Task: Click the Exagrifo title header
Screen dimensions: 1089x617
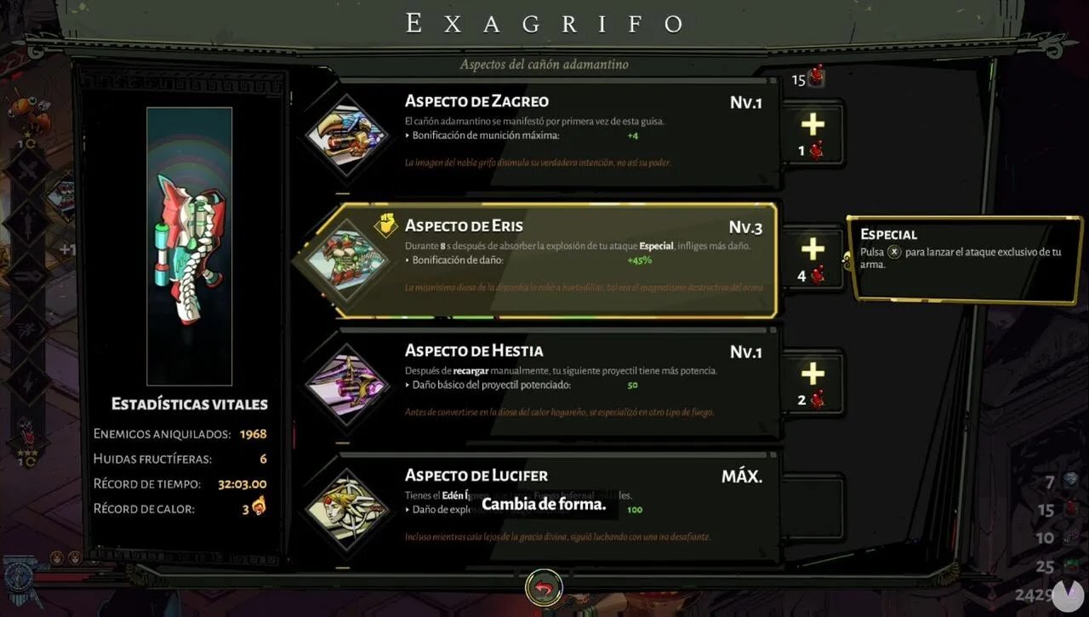Action: point(544,24)
